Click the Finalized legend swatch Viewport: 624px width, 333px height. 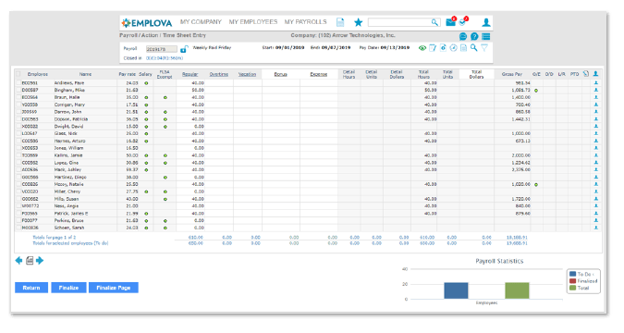(572, 281)
